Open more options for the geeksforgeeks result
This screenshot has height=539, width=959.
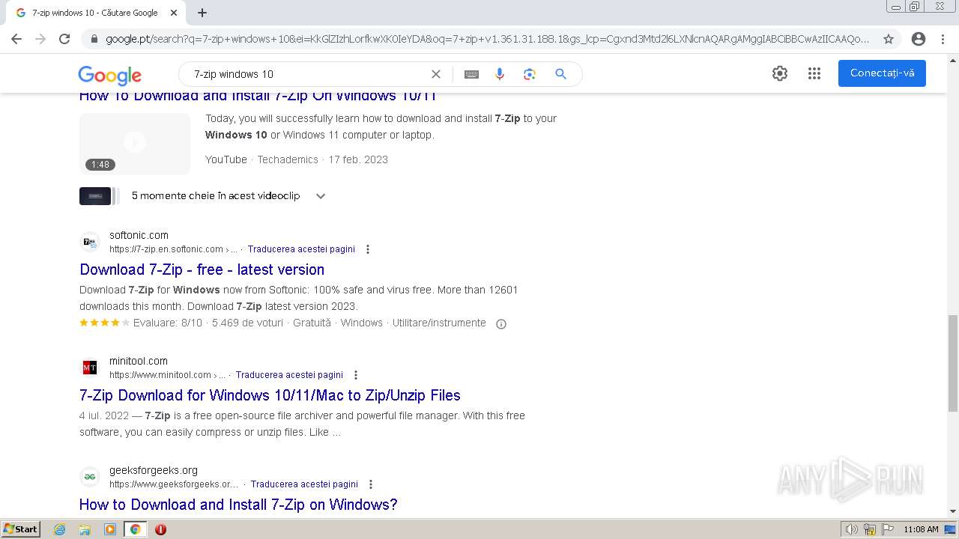[x=371, y=484]
